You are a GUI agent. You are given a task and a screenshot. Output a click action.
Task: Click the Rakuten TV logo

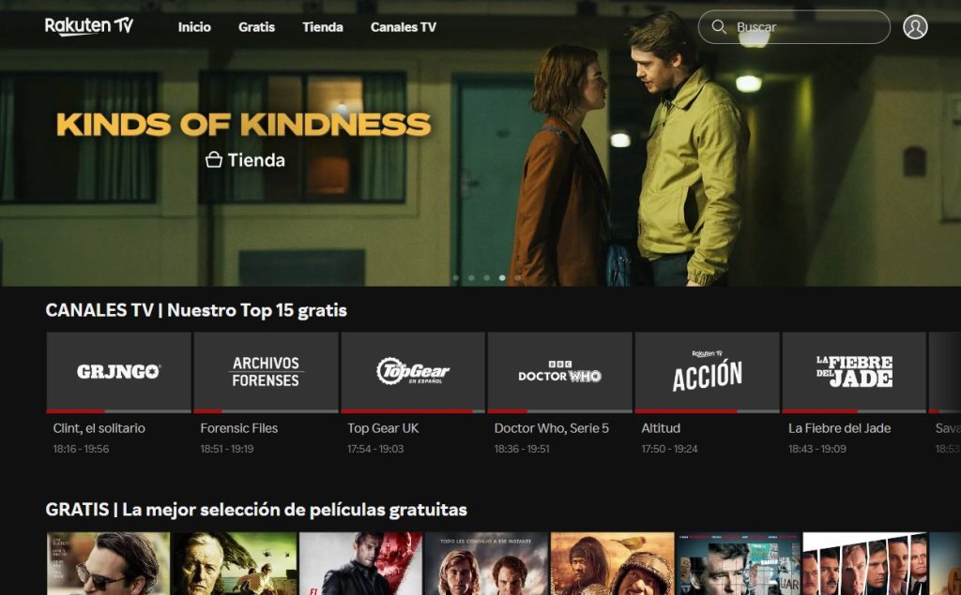(89, 26)
